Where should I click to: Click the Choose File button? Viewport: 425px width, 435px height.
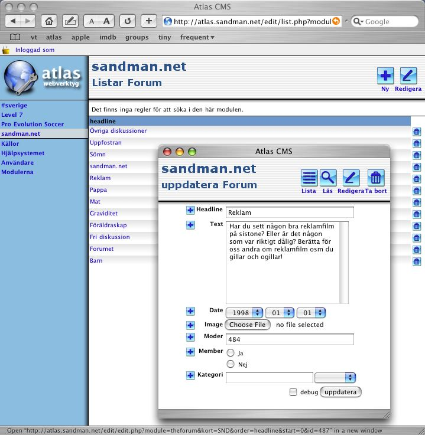(x=247, y=325)
